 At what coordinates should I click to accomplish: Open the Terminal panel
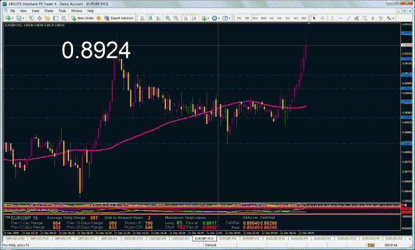tap(55, 18)
